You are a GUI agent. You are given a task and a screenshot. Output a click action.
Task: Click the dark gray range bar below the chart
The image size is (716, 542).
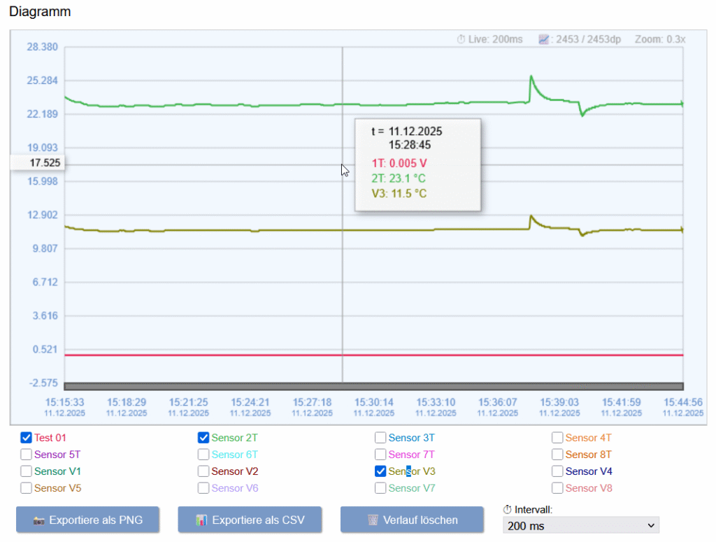coord(373,386)
